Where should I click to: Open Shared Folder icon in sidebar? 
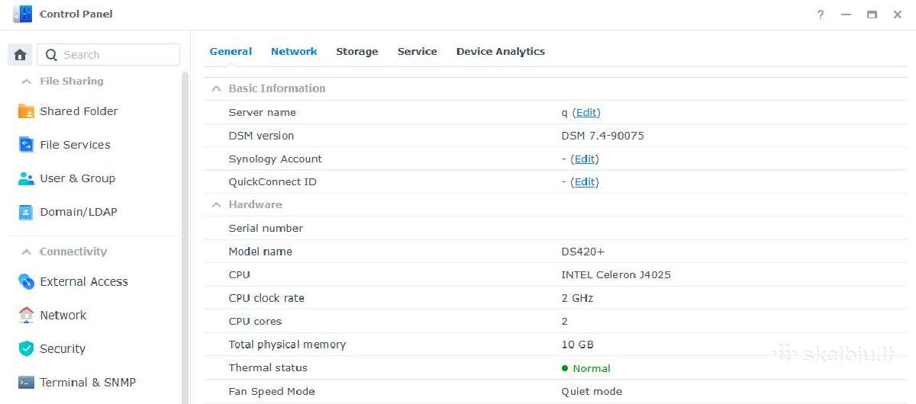coord(26,111)
